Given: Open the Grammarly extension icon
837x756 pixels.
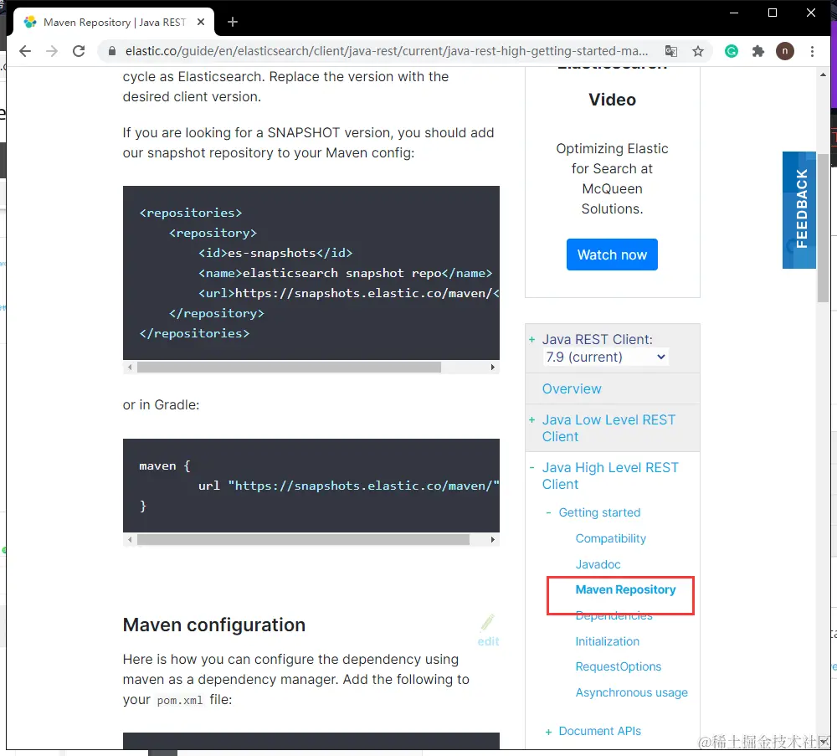Looking at the screenshot, I should pos(732,51).
